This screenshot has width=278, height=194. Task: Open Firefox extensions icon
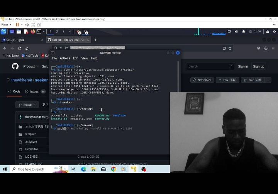(266, 48)
